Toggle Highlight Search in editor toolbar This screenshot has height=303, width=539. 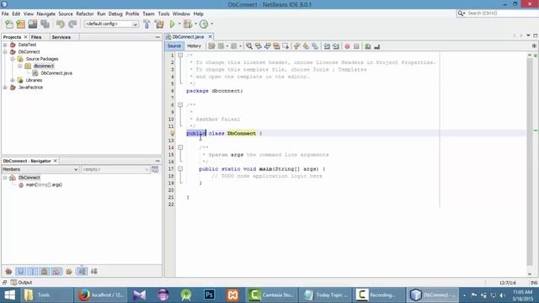pos(276,46)
